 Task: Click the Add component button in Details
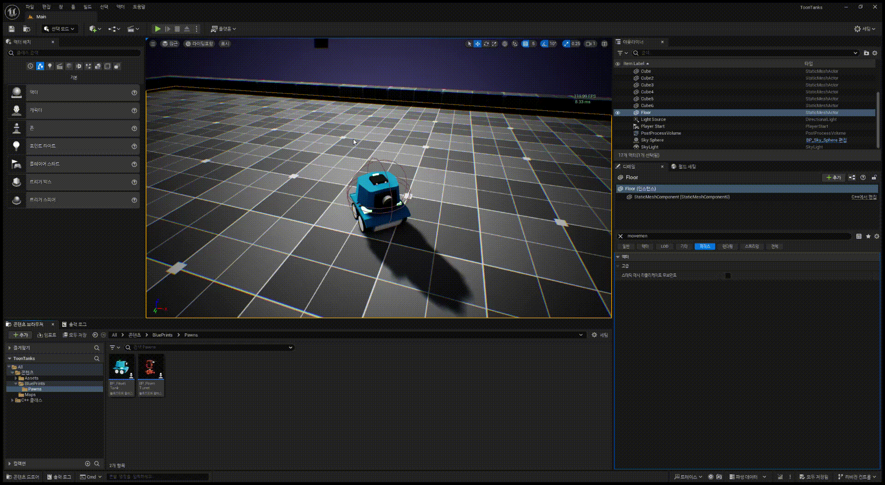click(x=833, y=177)
